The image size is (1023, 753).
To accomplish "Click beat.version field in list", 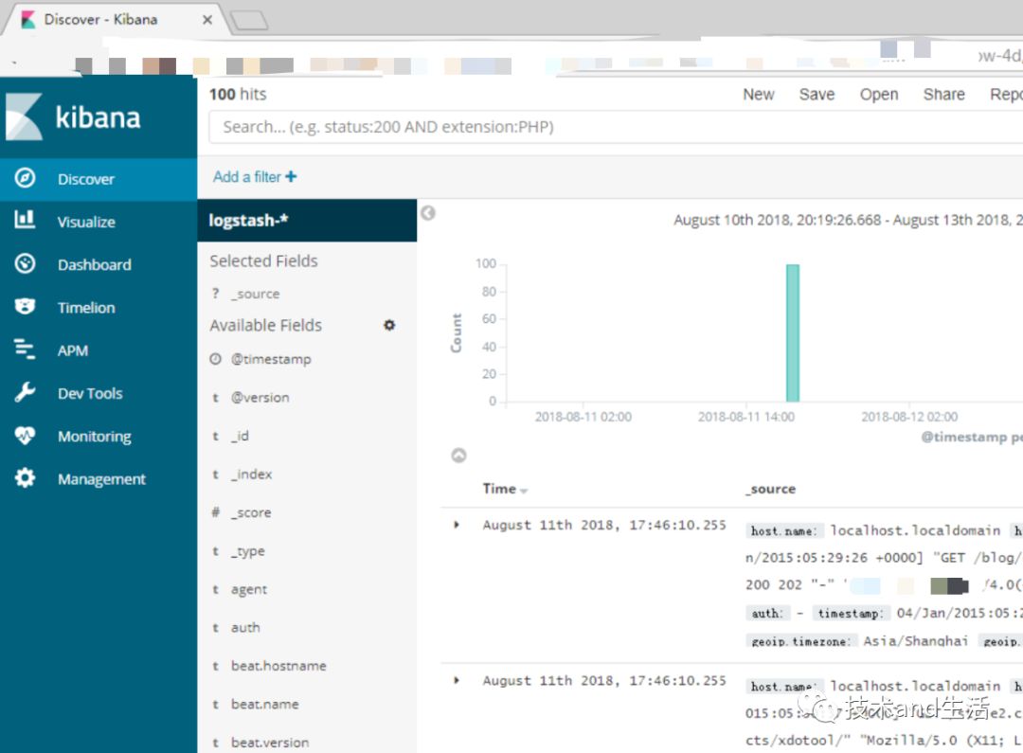I will click(x=270, y=743).
